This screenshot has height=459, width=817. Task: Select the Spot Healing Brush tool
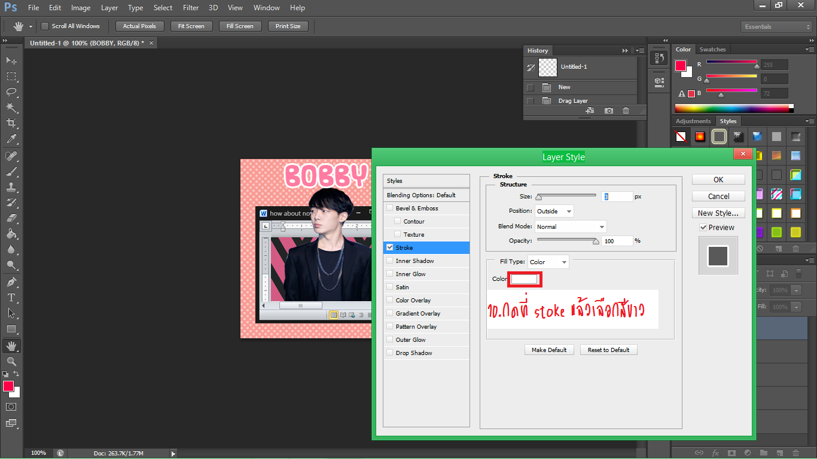click(11, 156)
